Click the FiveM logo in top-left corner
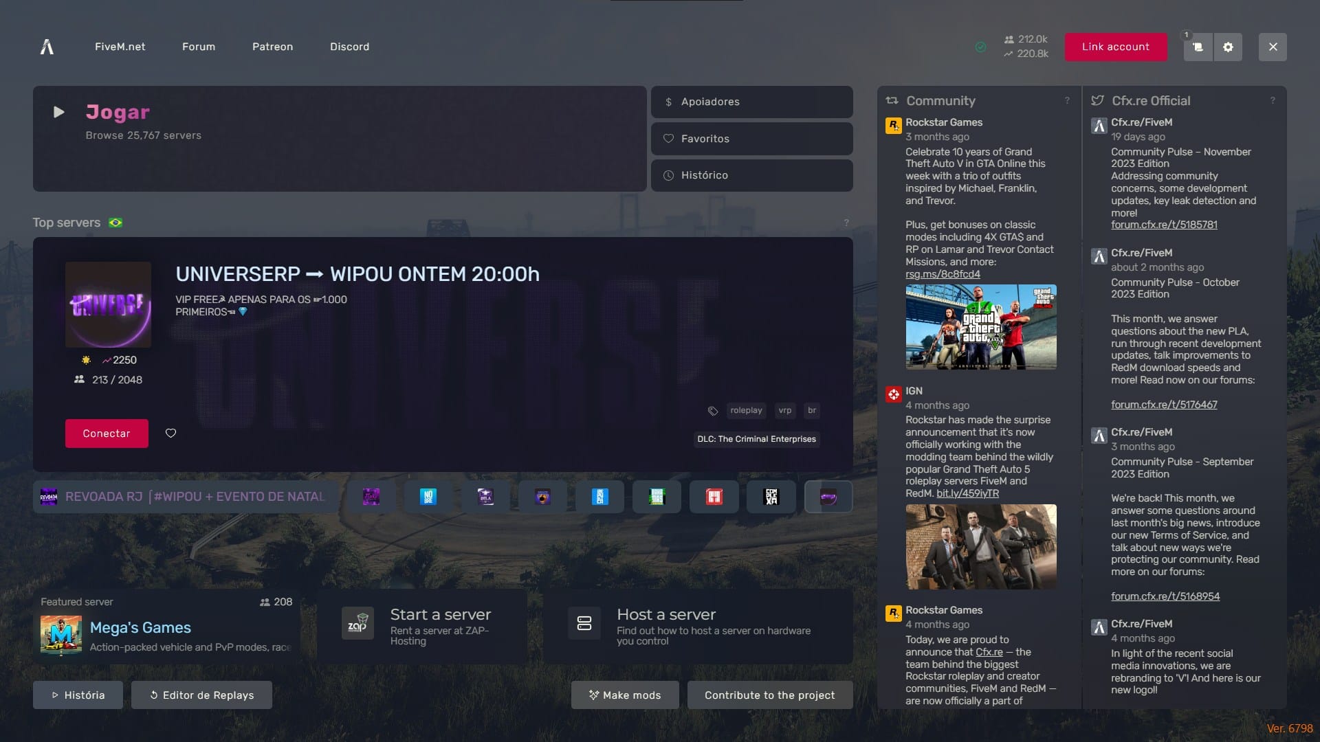 [47, 47]
